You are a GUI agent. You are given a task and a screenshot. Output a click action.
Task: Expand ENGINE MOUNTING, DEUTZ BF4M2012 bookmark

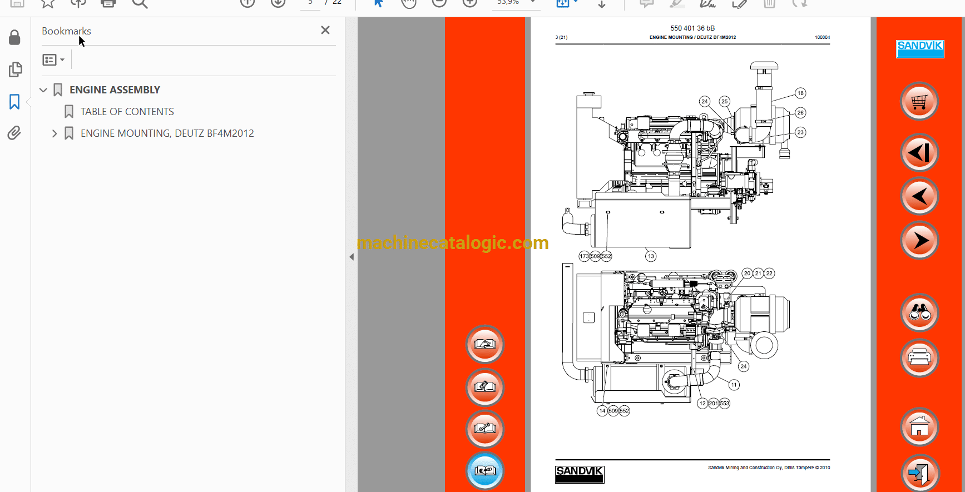pos(54,133)
